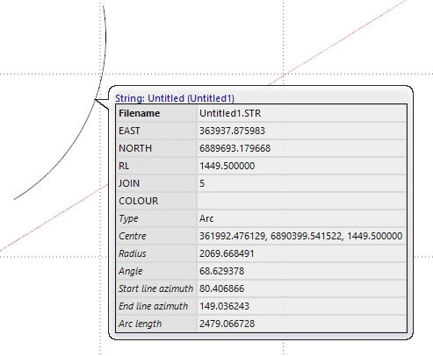Click the EAST value 363937.875983

click(232, 131)
